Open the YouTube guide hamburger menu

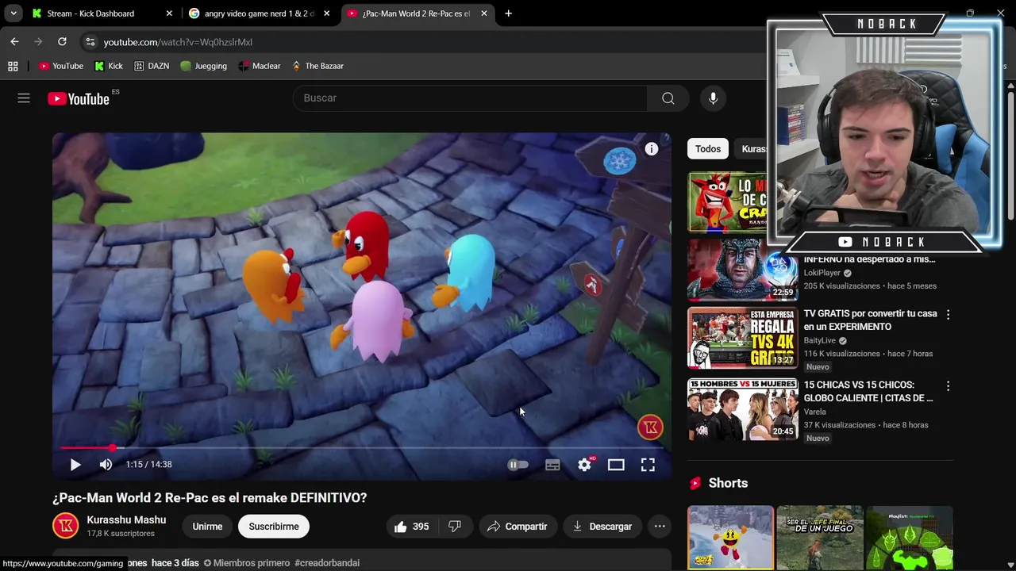coord(24,98)
